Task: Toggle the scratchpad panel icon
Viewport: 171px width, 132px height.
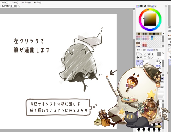Action: [x=156, y=6]
